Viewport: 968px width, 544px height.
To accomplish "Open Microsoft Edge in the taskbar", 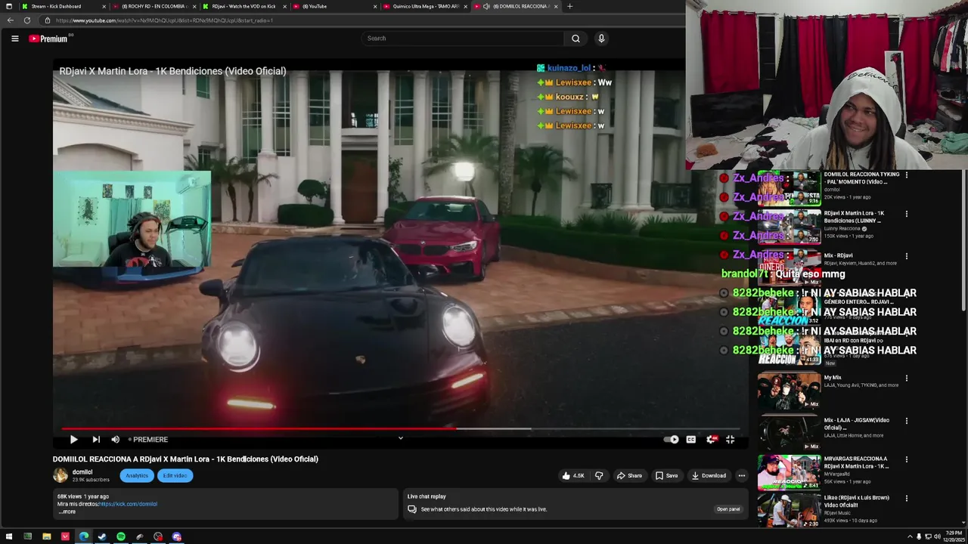I will 83,536.
